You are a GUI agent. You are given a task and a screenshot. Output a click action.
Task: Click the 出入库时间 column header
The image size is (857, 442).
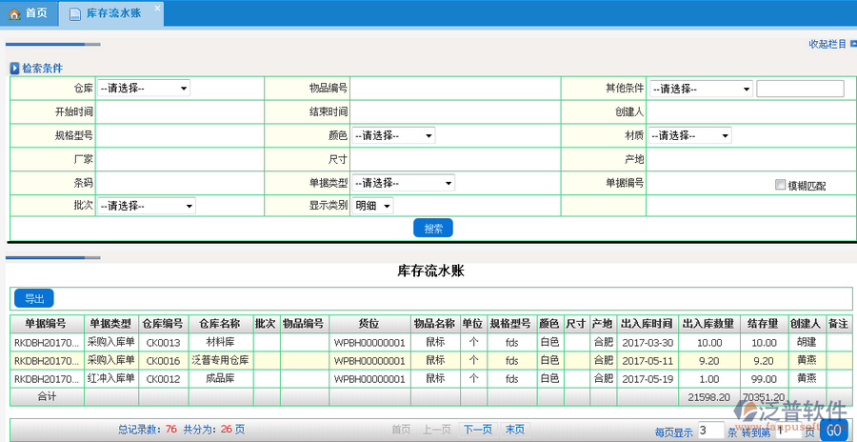coord(647,323)
